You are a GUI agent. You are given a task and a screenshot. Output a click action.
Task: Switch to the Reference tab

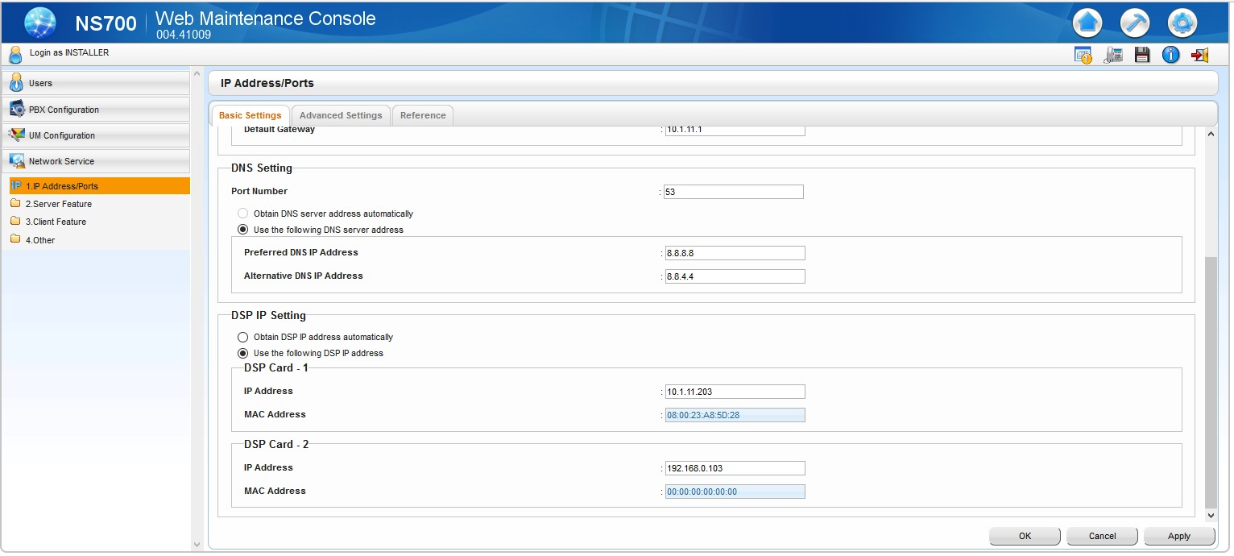click(423, 115)
